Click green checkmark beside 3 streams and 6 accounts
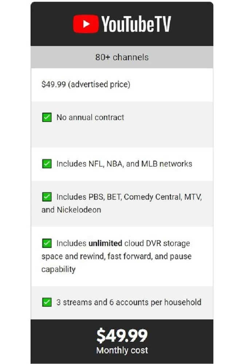The height and width of the screenshot is (364, 233). coord(47,302)
